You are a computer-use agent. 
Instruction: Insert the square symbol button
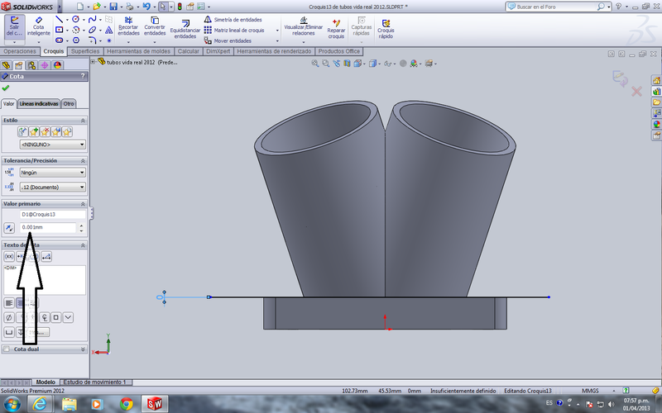click(55, 317)
